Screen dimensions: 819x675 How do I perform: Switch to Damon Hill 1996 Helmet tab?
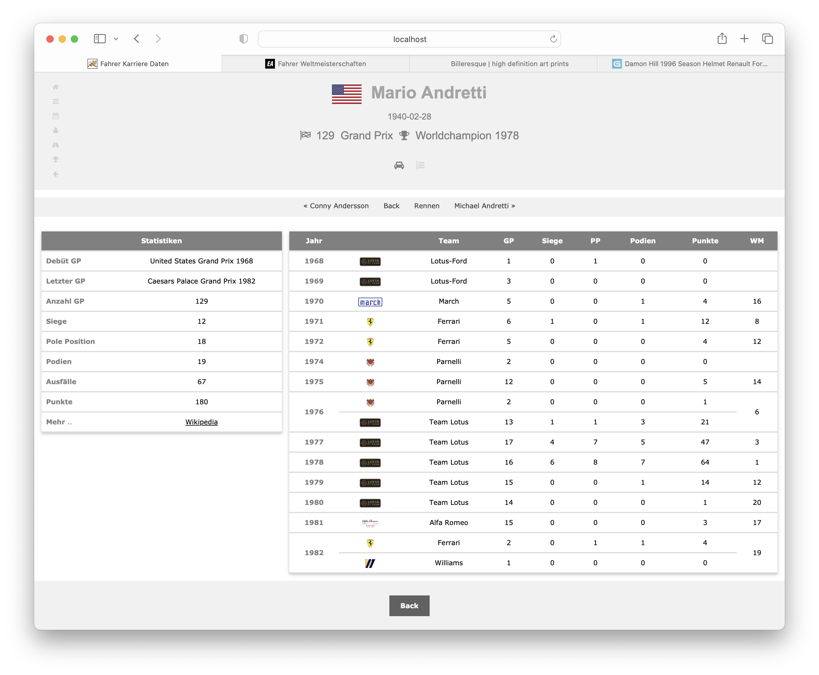(x=691, y=64)
